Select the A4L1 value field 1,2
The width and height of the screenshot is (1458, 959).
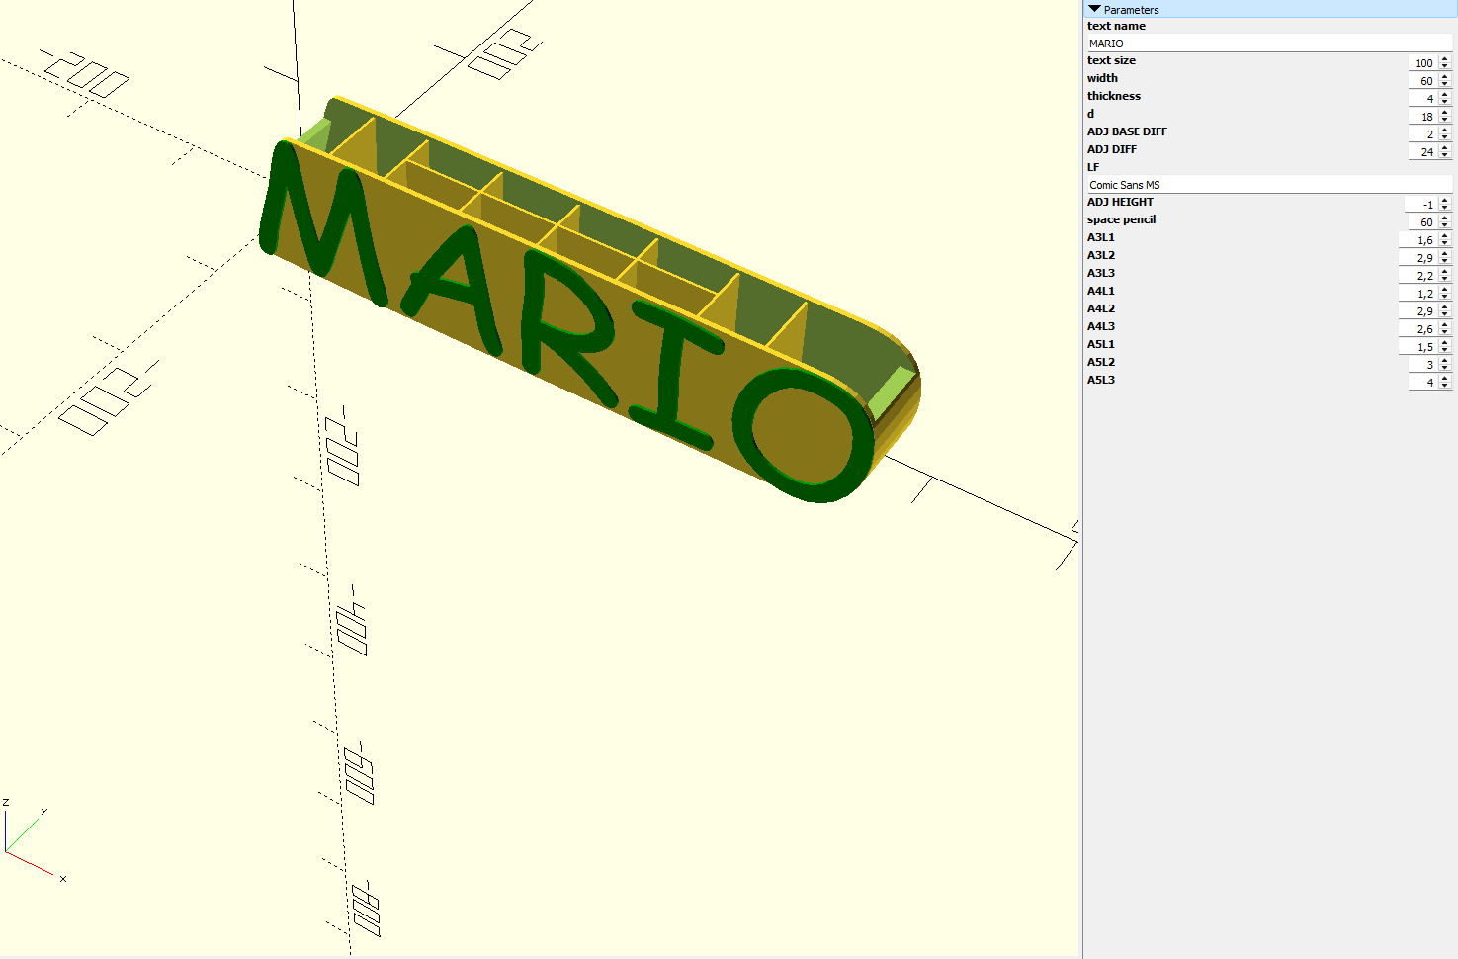tap(1419, 294)
